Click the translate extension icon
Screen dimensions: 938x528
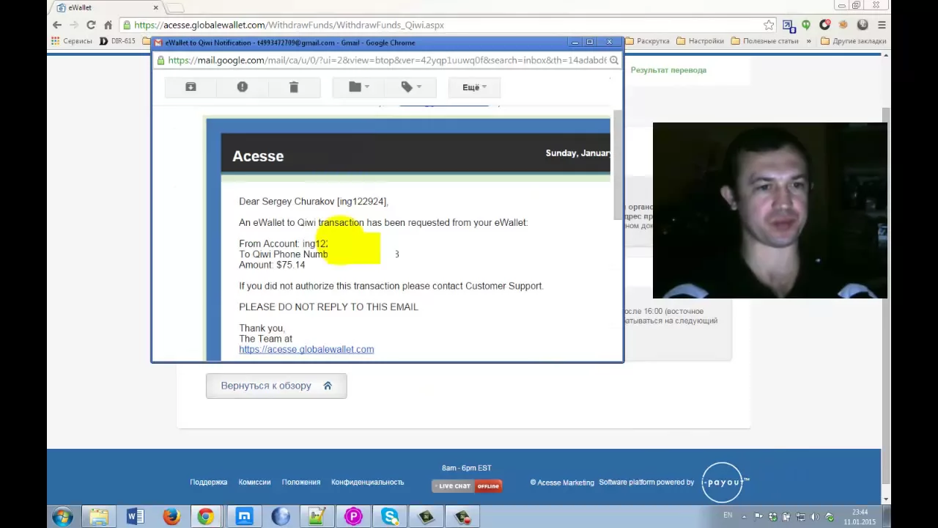[x=789, y=25]
